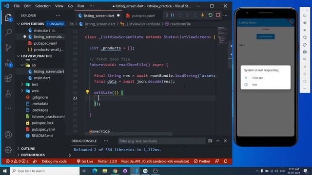Open products-small.json in open editors
The width and height of the screenshot is (312, 175).
coord(49,50)
